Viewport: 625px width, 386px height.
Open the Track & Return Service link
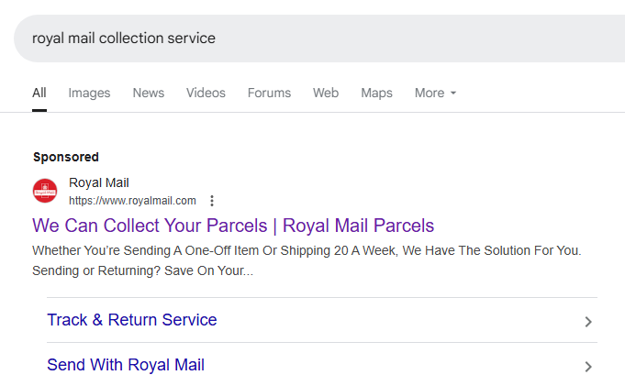click(132, 320)
